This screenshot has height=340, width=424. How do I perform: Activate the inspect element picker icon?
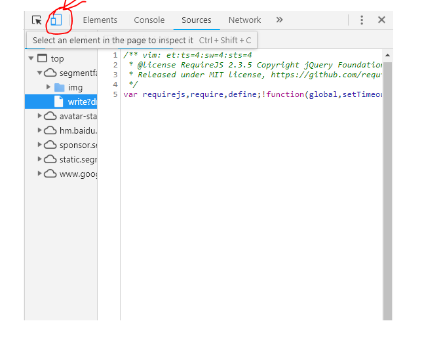(37, 20)
